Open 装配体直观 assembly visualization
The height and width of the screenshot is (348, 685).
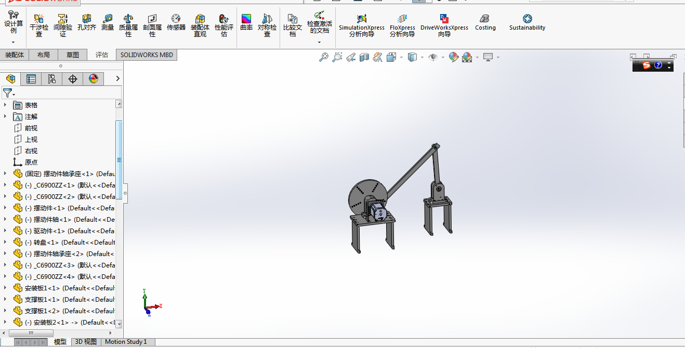pyautogui.click(x=200, y=26)
